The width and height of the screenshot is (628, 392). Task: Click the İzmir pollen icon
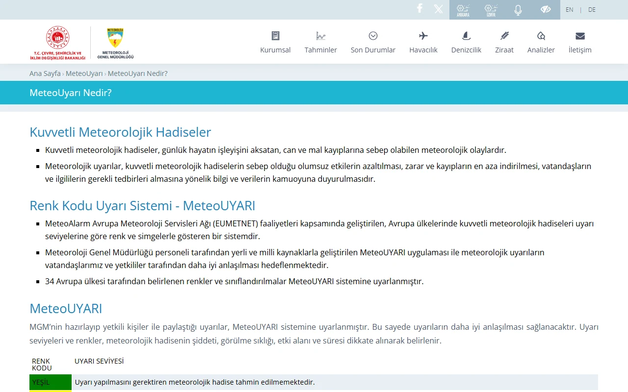click(491, 10)
